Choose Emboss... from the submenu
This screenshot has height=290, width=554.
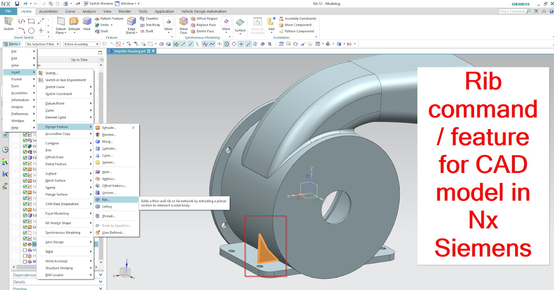[116, 179]
